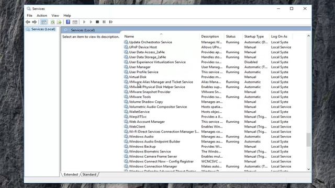Click Disabled startup type of User Experience Virtualization

point(251,62)
